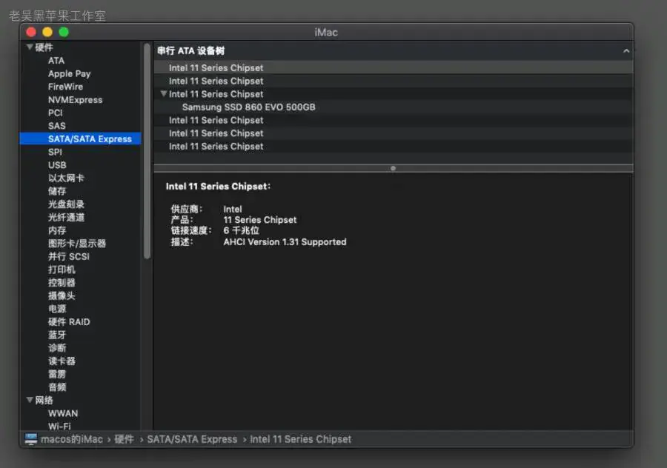The height and width of the screenshot is (468, 667).
Task: Select 雷雳 Thunderbolt in the sidebar
Action: [57, 375]
